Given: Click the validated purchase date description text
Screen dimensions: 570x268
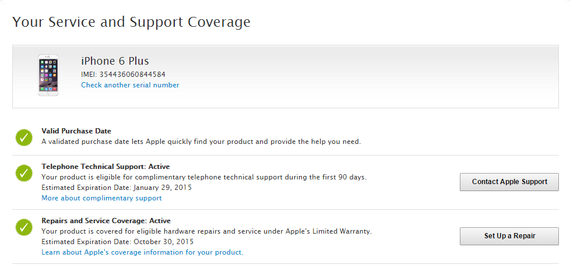Looking at the screenshot, I should 201,142.
